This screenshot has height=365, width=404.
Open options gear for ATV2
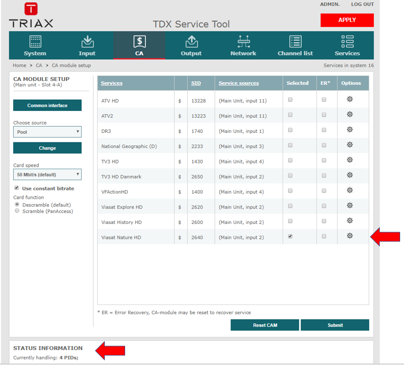pyautogui.click(x=350, y=114)
